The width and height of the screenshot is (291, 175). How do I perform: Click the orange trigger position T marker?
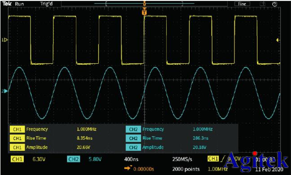pyautogui.click(x=145, y=12)
